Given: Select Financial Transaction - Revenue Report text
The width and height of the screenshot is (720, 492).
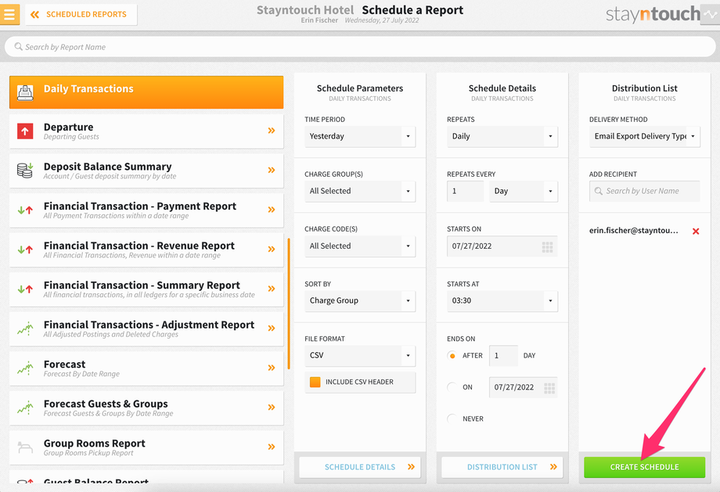Looking at the screenshot, I should 139,246.
